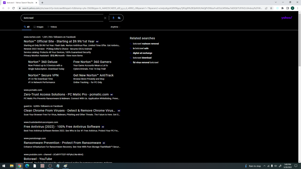
Task: Reload the page with the refresh icon
Action: click(14, 8)
